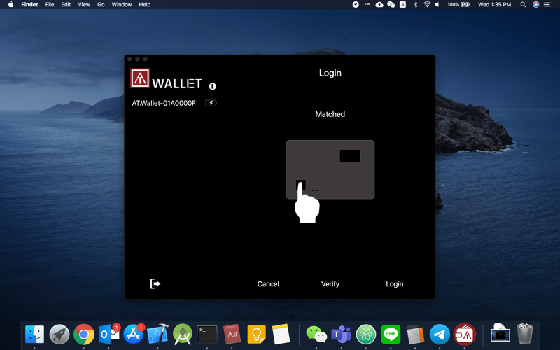This screenshot has width=560, height=350.
Task: Open Wi-Fi status menu
Action: click(x=427, y=5)
